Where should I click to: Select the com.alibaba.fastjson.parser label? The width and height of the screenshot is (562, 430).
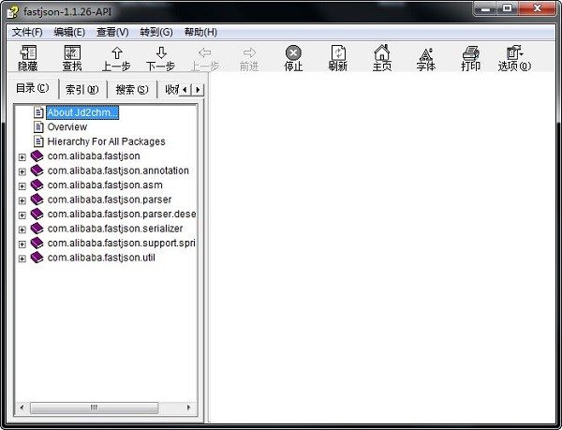[x=110, y=200]
